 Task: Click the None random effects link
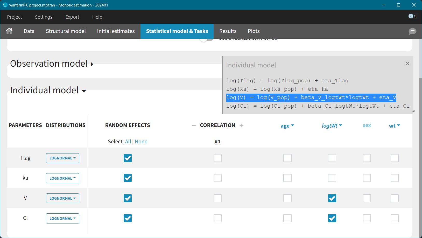coord(141,142)
